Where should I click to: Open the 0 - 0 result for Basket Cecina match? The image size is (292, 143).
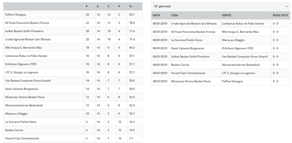[x=276, y=65]
